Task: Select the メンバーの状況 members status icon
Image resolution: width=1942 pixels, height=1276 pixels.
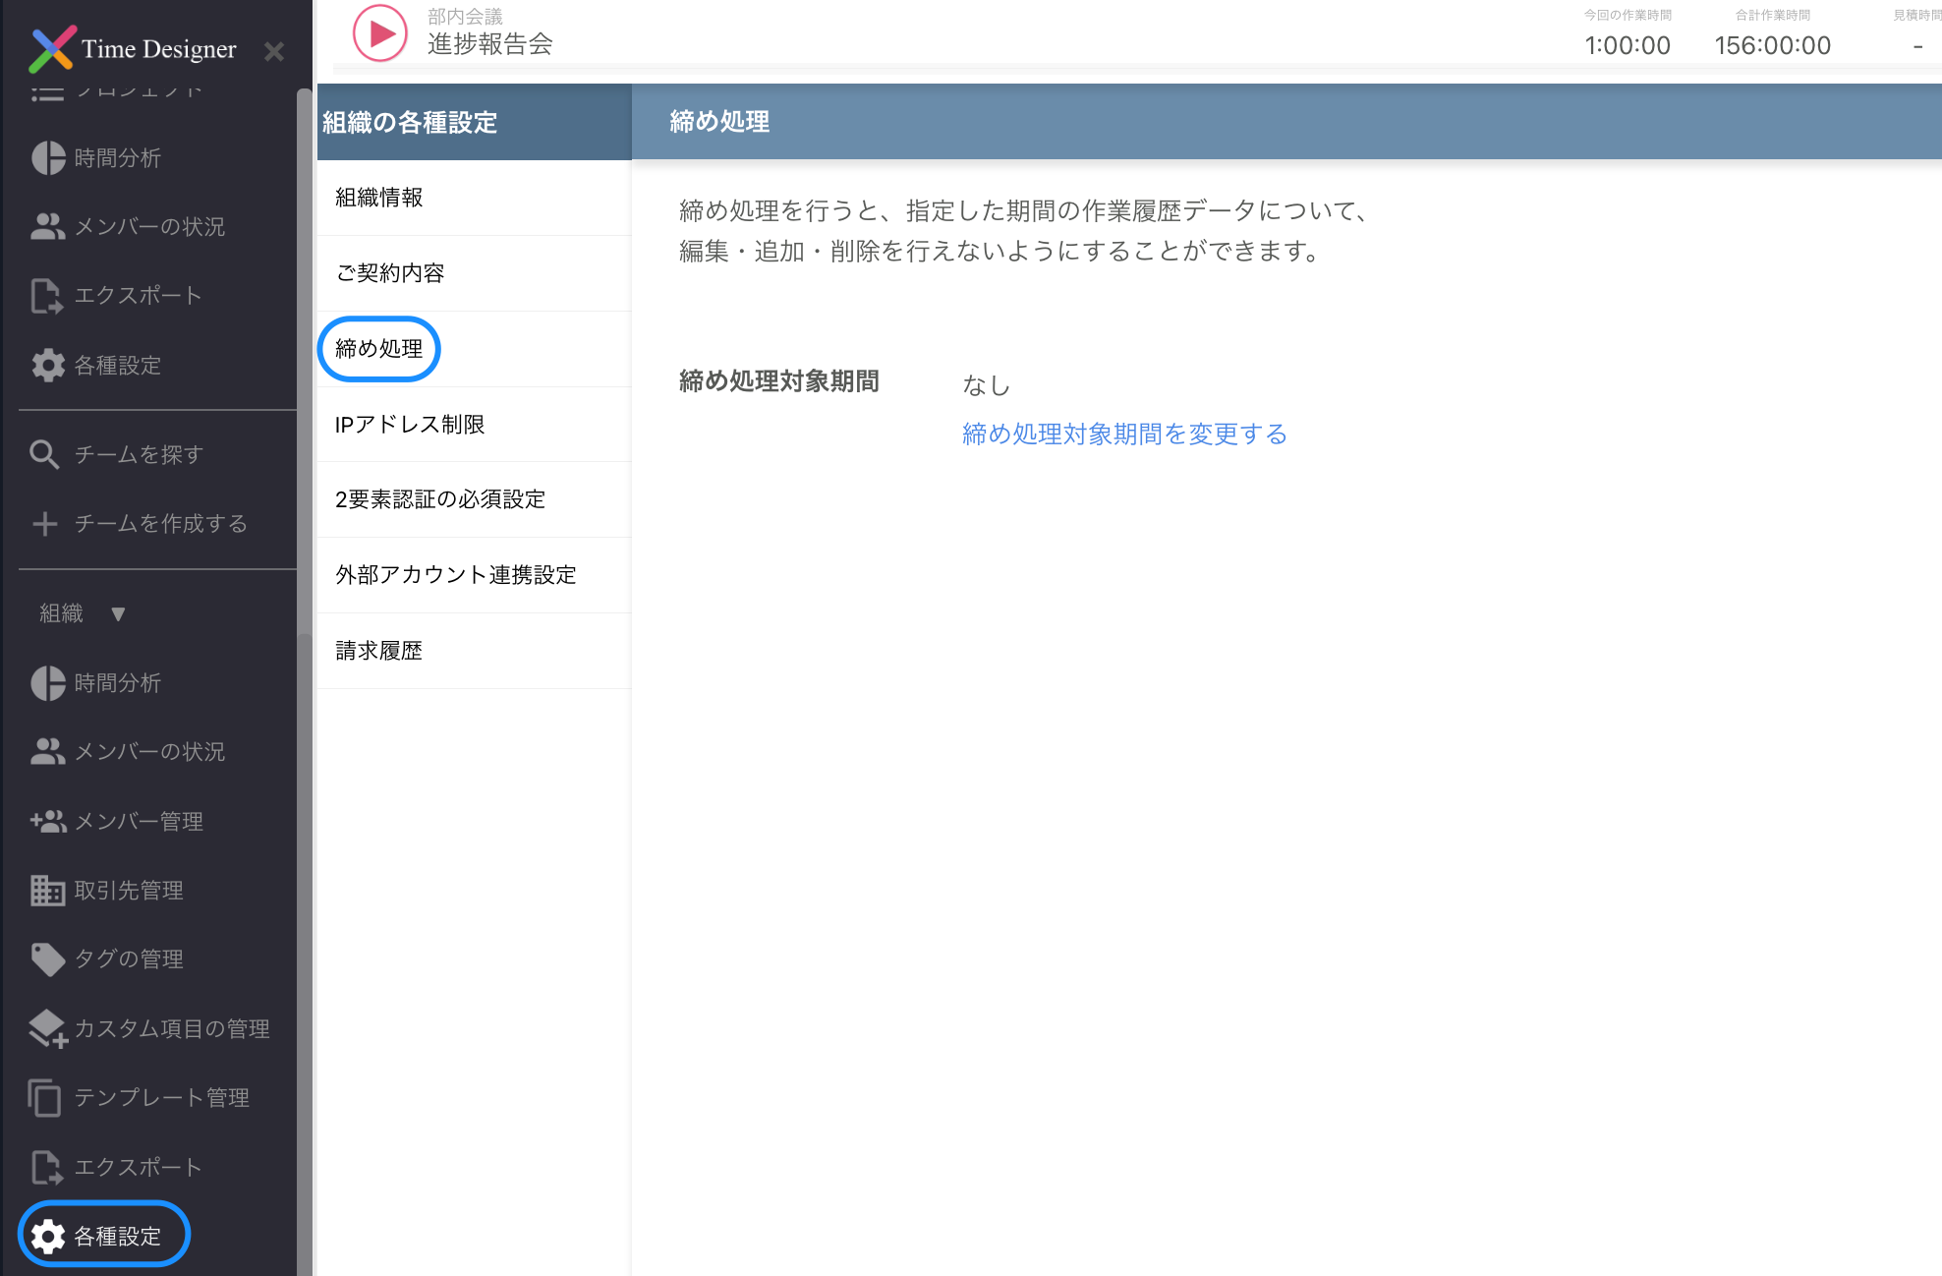Action: pos(46,226)
